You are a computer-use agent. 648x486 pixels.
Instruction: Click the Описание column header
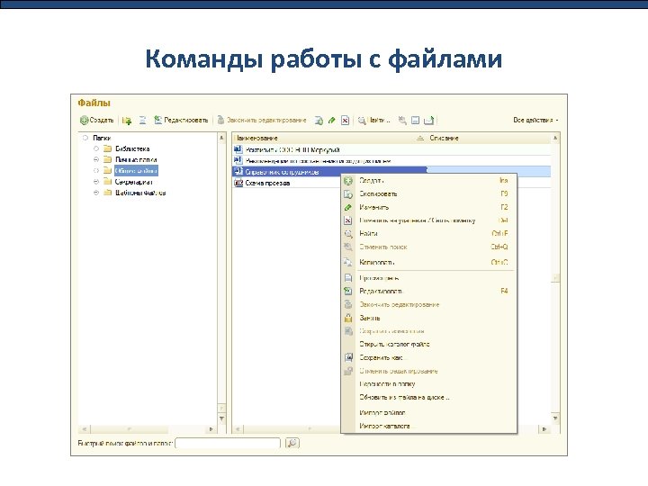(488, 138)
